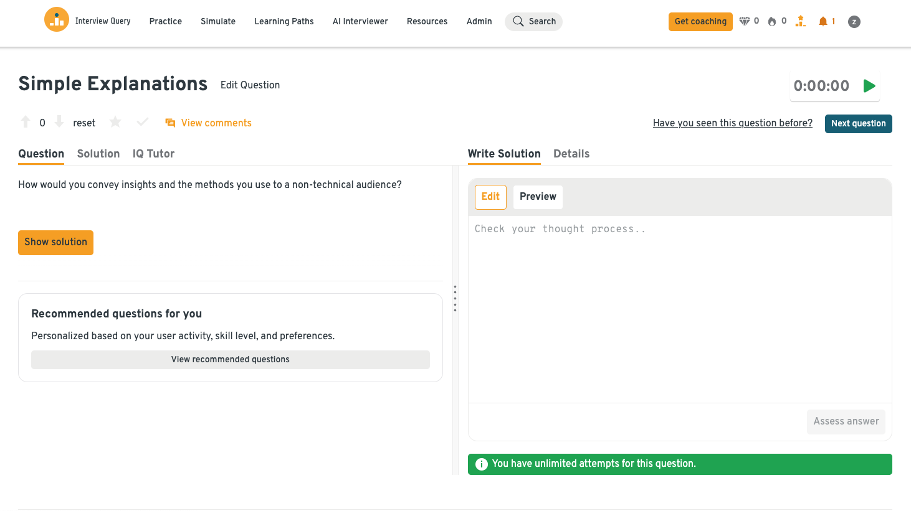Screen dimensions: 911x511
Task: Click the Interview Query logo icon
Action: click(56, 20)
